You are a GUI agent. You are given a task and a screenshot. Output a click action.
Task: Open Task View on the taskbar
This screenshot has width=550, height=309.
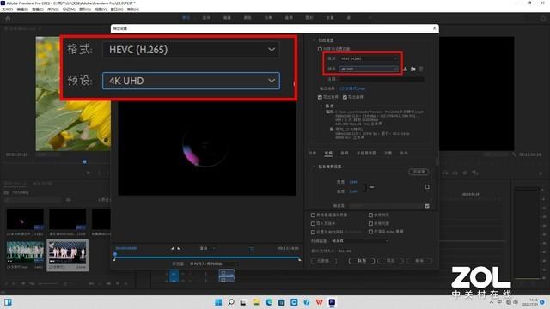coord(243,302)
